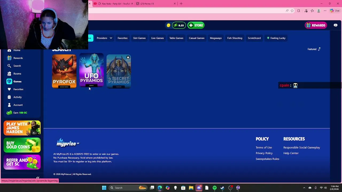Image resolution: width=342 pixels, height=192 pixels.
Task: Switch to the Kee Nola YouTube tab
Action: (114, 4)
